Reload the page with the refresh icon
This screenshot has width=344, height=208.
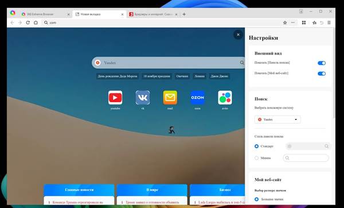(28, 22)
